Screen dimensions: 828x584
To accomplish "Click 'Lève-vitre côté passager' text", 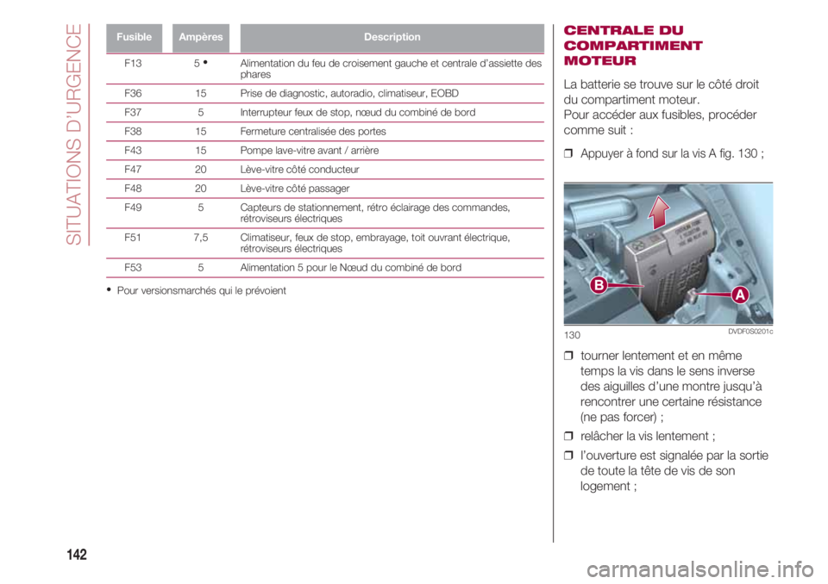I will click(295, 189).
